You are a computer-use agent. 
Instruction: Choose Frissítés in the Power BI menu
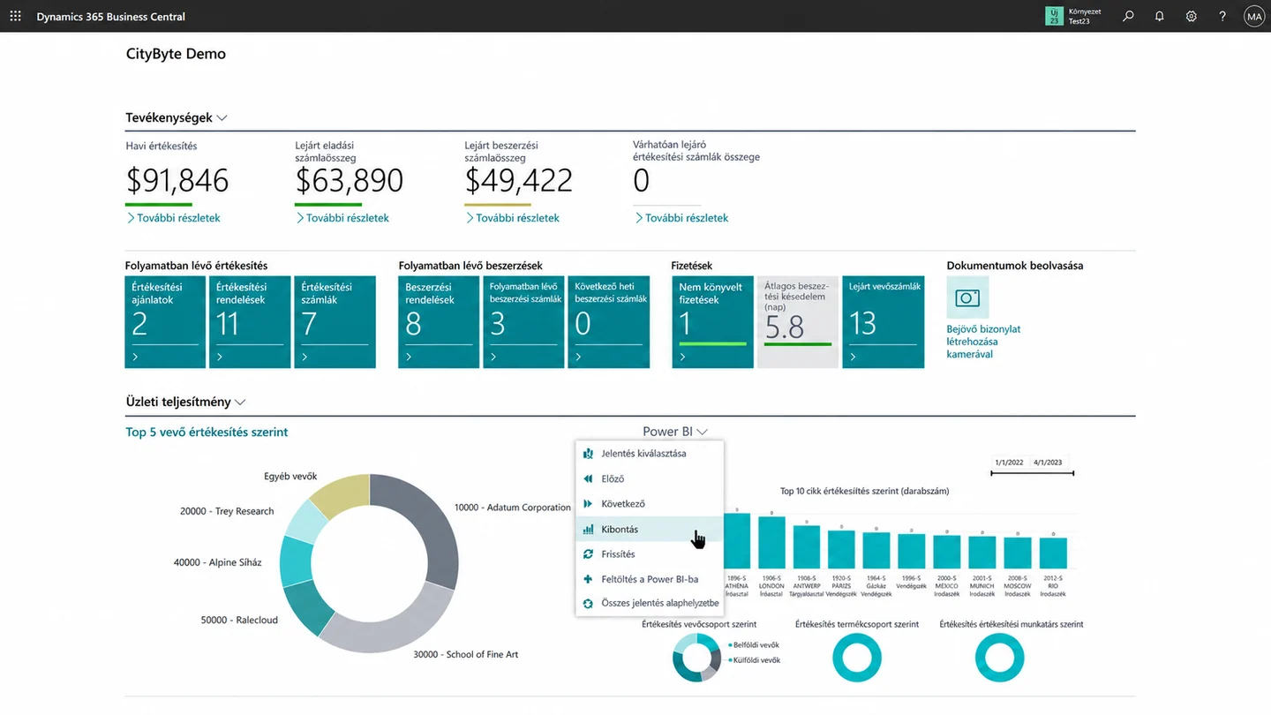[x=650, y=554]
